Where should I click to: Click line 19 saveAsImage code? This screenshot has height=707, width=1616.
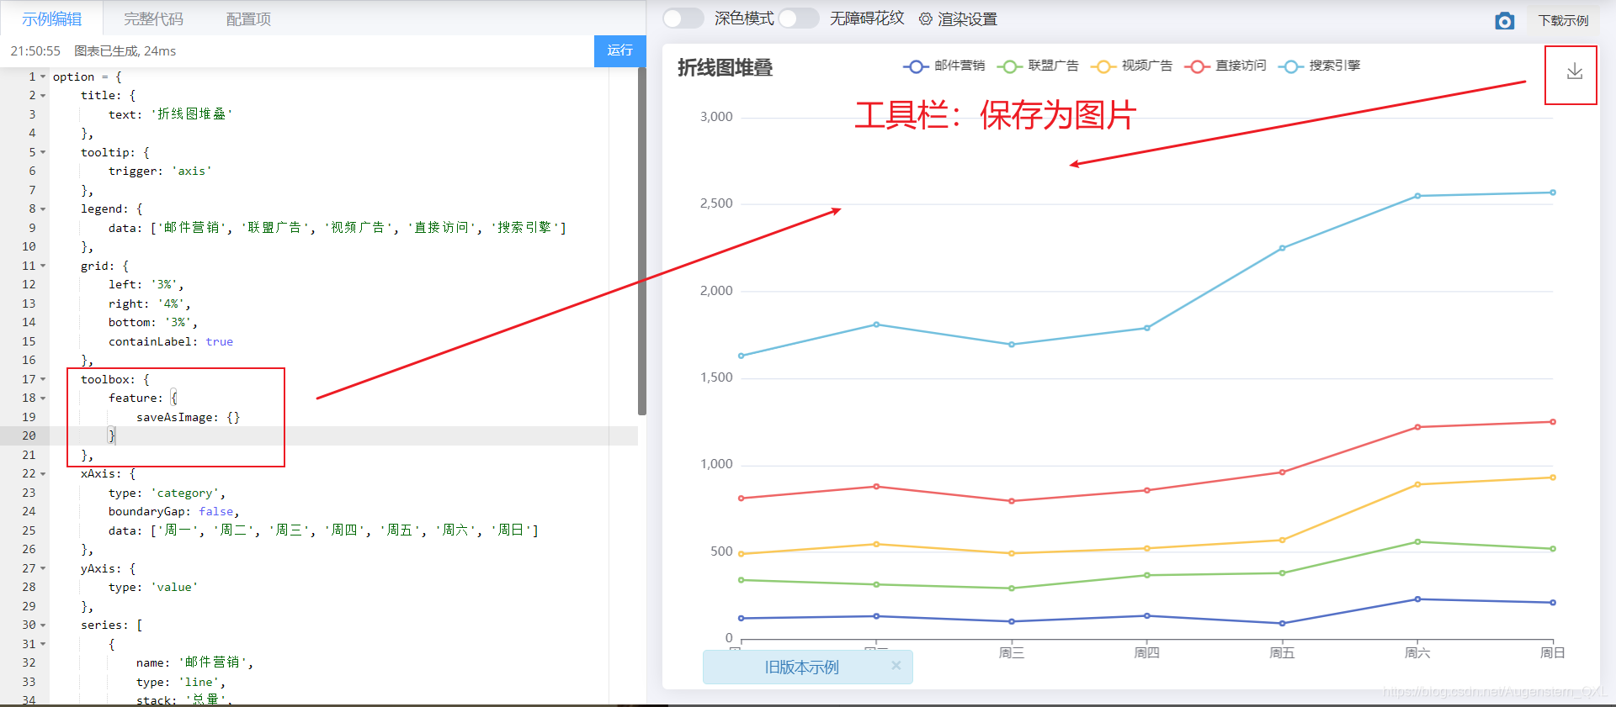tap(188, 417)
